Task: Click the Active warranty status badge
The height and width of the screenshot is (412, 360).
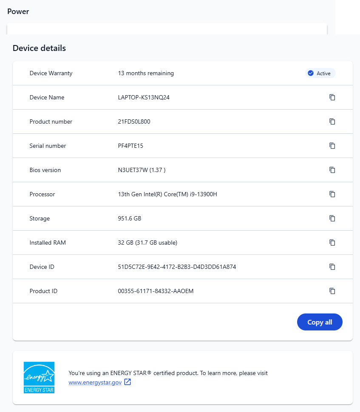Action: click(320, 73)
